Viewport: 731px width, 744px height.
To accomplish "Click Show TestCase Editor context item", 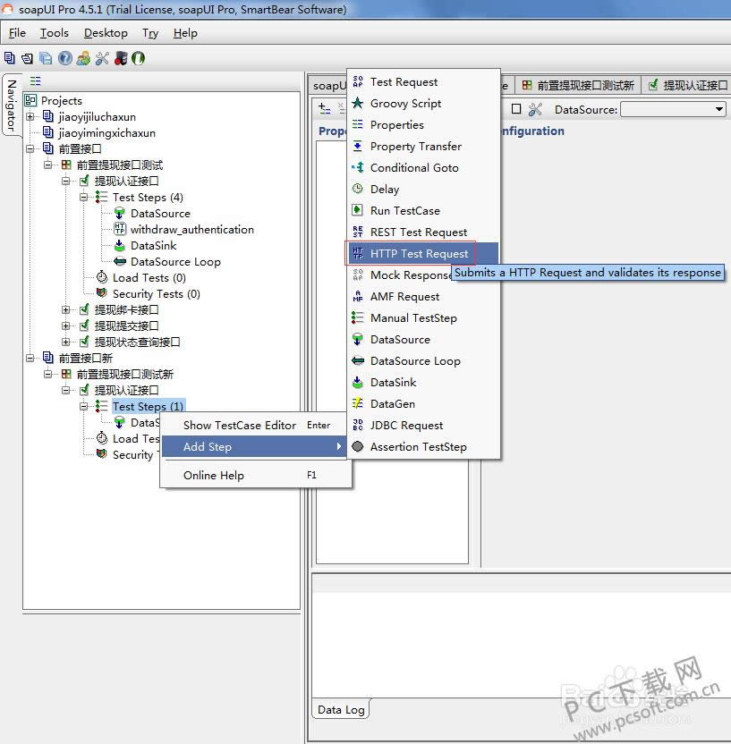I will tap(239, 426).
